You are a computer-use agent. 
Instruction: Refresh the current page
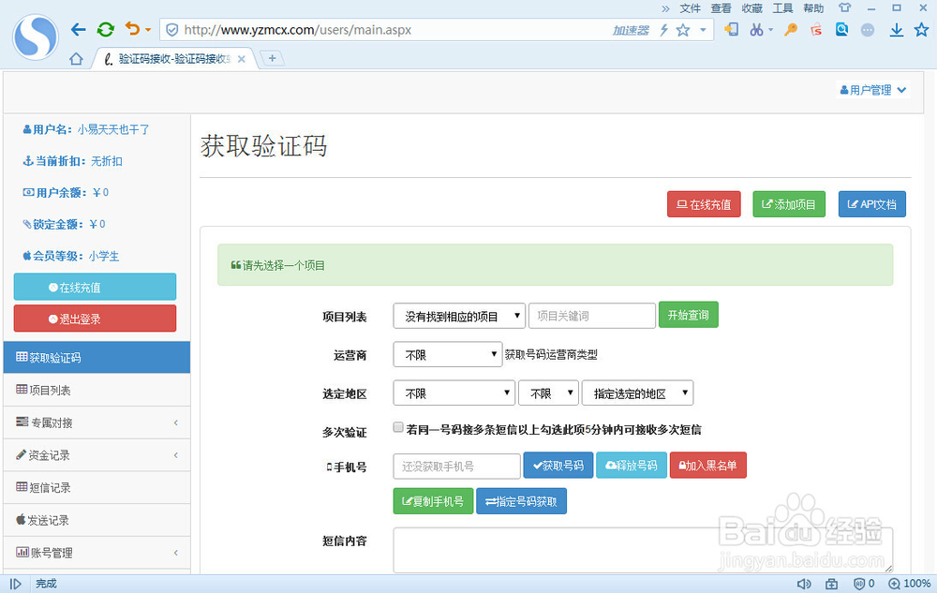104,29
